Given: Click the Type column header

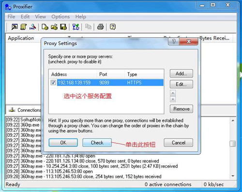Looking at the screenshot, I should 144,74.
